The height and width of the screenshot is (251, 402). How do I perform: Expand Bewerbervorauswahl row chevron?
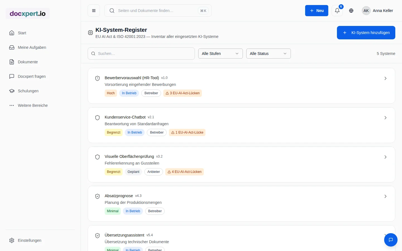pos(385,78)
